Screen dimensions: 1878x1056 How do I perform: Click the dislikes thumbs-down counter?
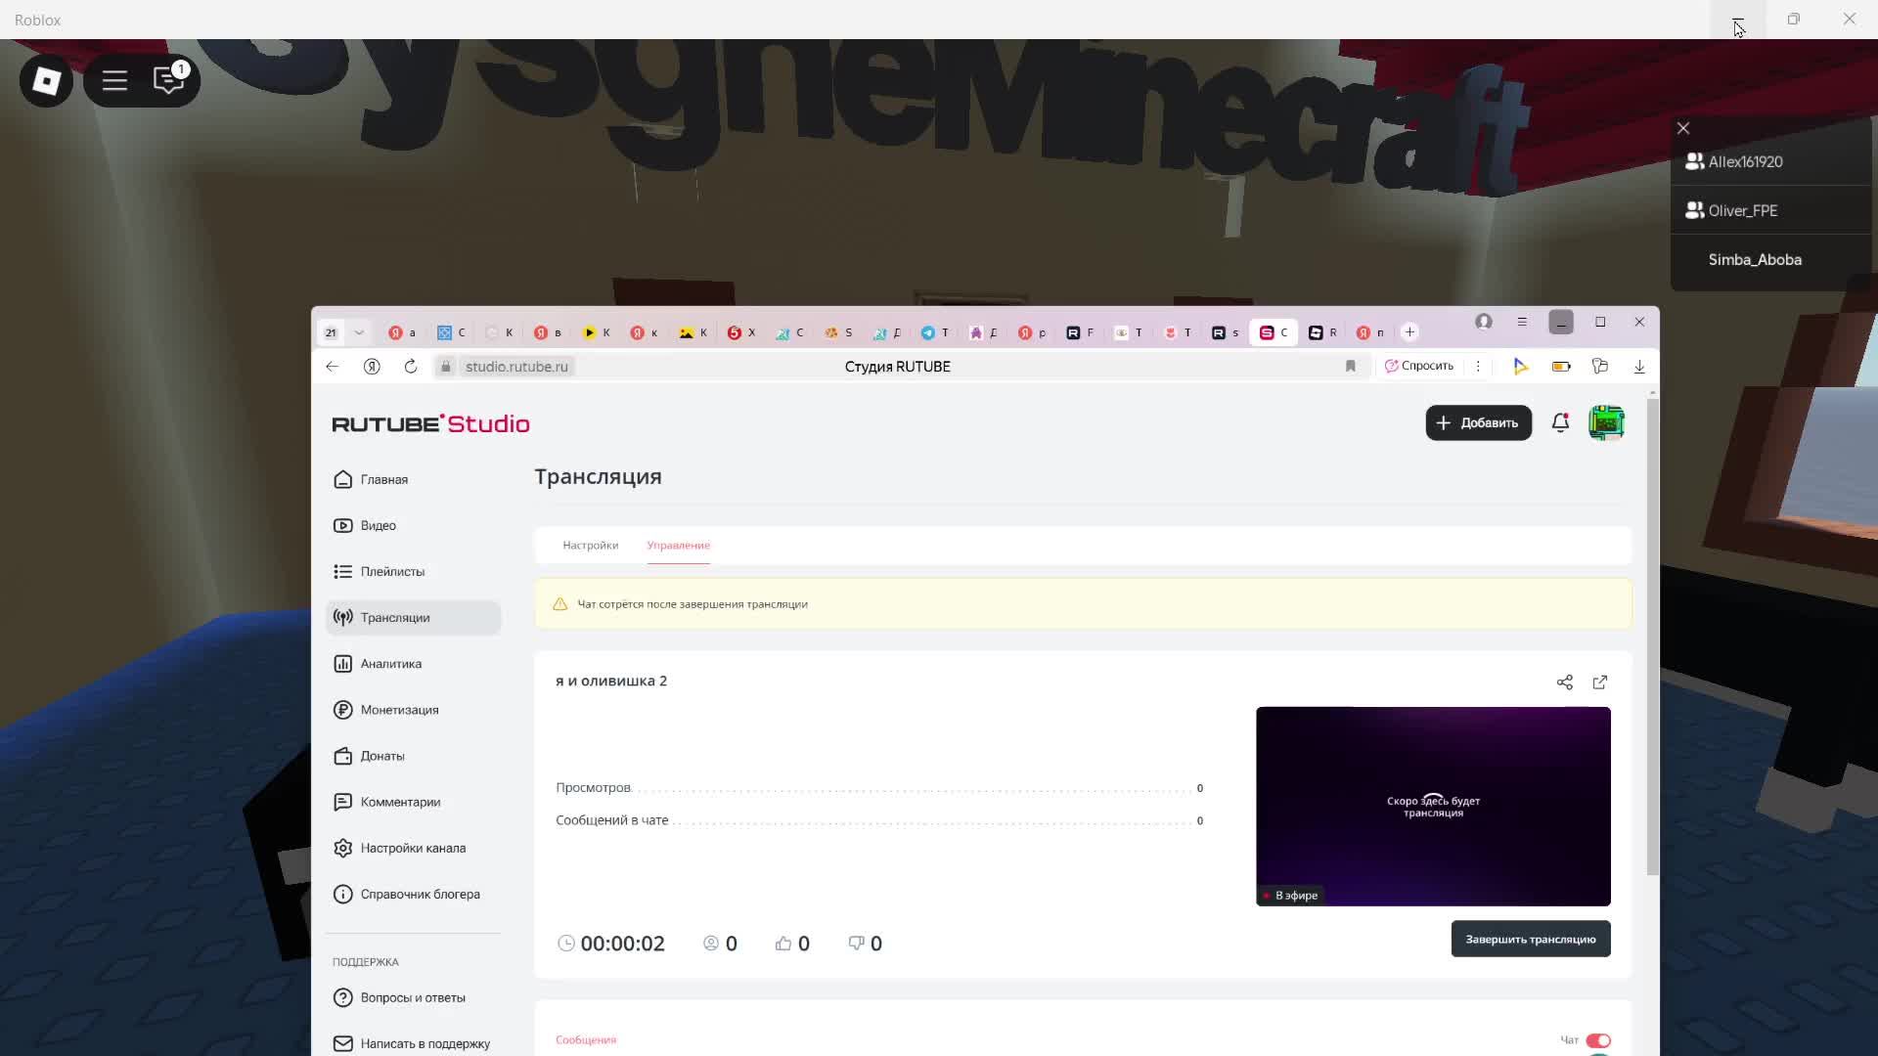coord(865,944)
